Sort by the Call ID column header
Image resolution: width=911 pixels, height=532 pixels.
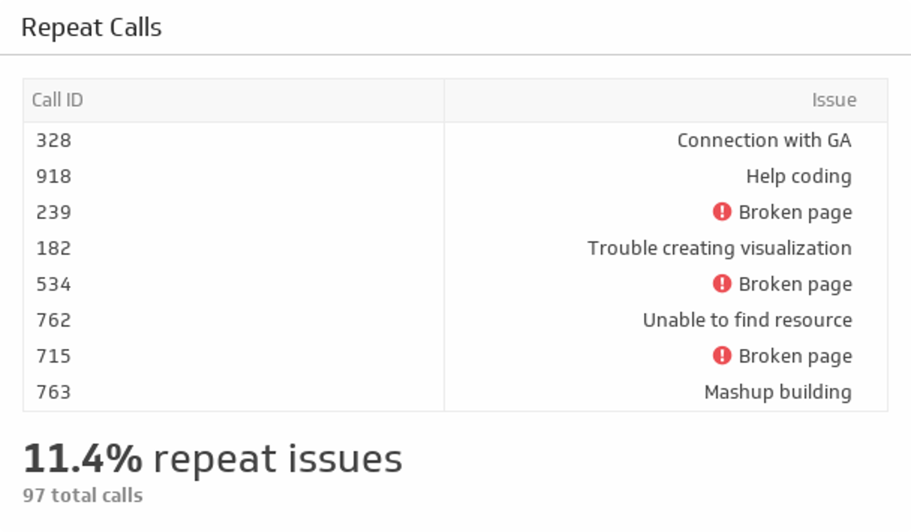coord(57,100)
